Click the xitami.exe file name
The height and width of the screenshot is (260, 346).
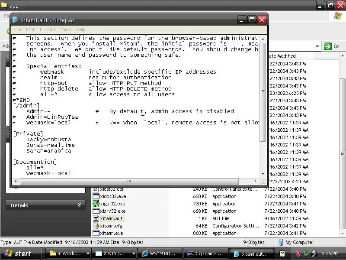(112, 233)
